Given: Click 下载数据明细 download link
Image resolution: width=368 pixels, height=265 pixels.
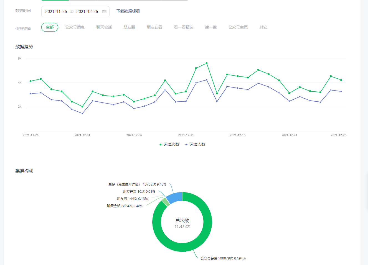Looking at the screenshot, I should pyautogui.click(x=128, y=11).
